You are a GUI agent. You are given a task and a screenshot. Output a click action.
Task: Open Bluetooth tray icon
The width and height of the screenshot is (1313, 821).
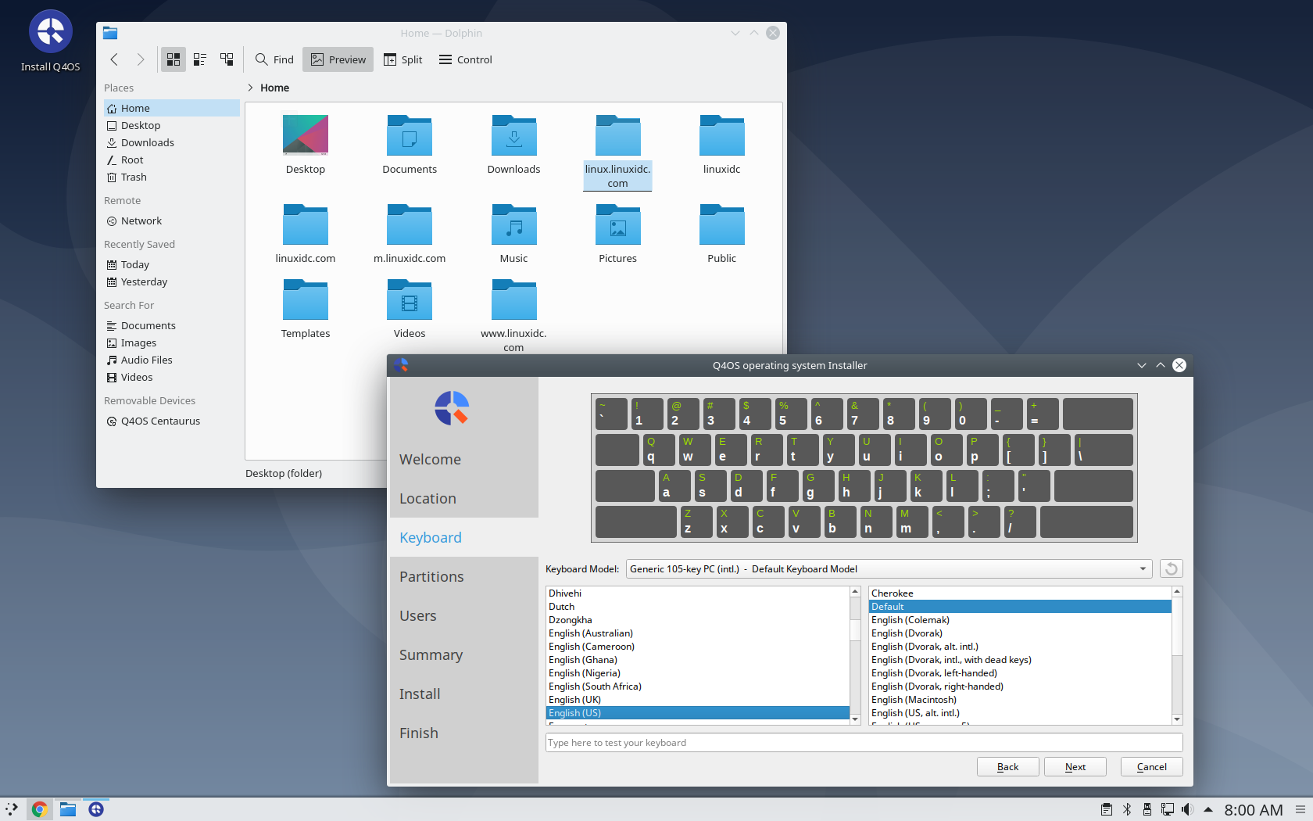click(x=1127, y=809)
